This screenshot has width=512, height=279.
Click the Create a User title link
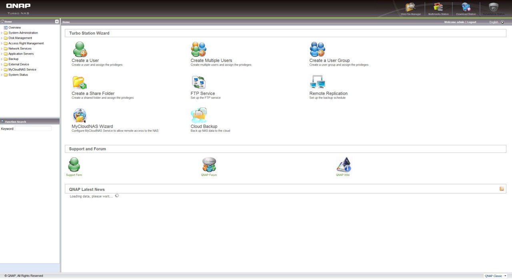(85, 61)
